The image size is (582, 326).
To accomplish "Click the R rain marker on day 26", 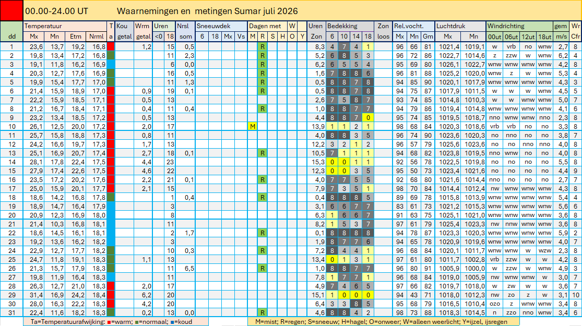I will [263, 268].
